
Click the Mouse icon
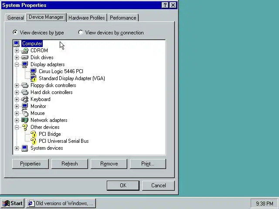click(x=25, y=113)
